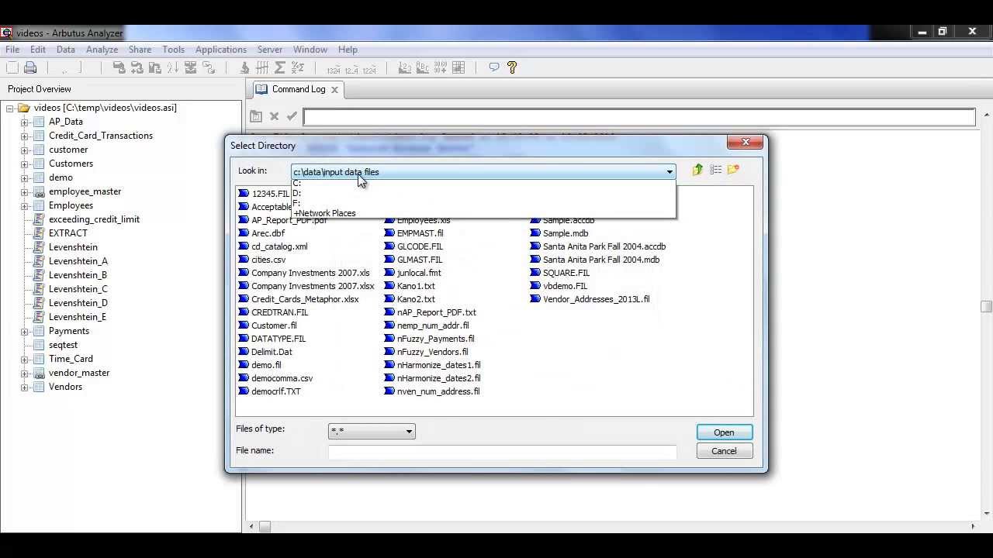Close the Select Directory dialog

[746, 142]
